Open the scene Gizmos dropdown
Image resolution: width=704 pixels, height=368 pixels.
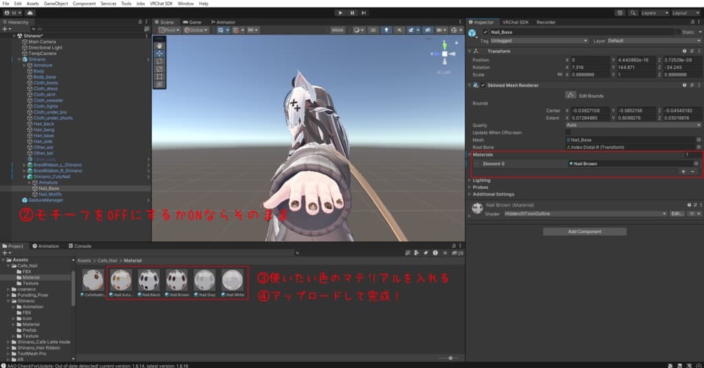456,30
